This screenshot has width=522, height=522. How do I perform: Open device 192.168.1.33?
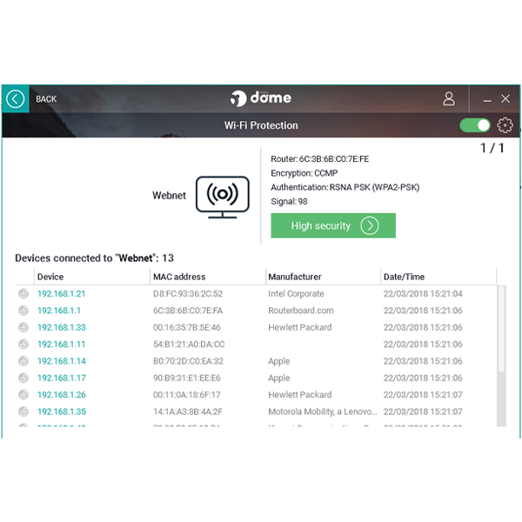pyautogui.click(x=62, y=328)
